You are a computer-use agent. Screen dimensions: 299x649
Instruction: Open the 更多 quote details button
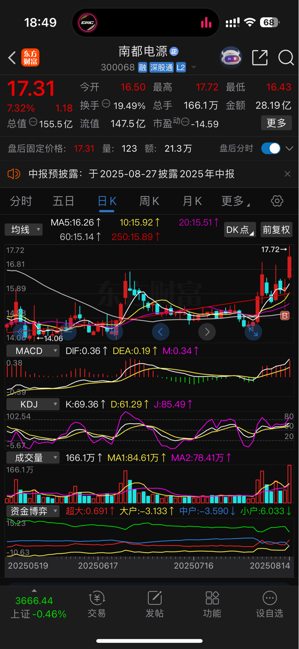(x=276, y=123)
